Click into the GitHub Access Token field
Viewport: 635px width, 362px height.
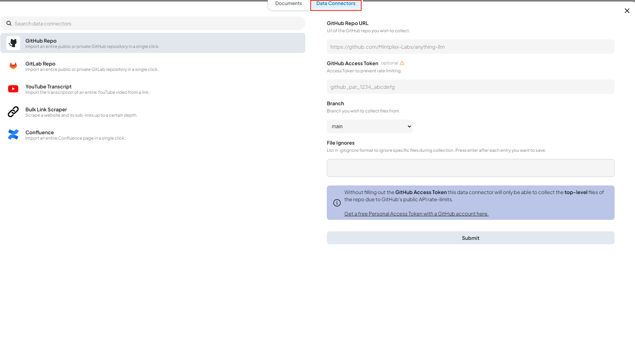470,87
